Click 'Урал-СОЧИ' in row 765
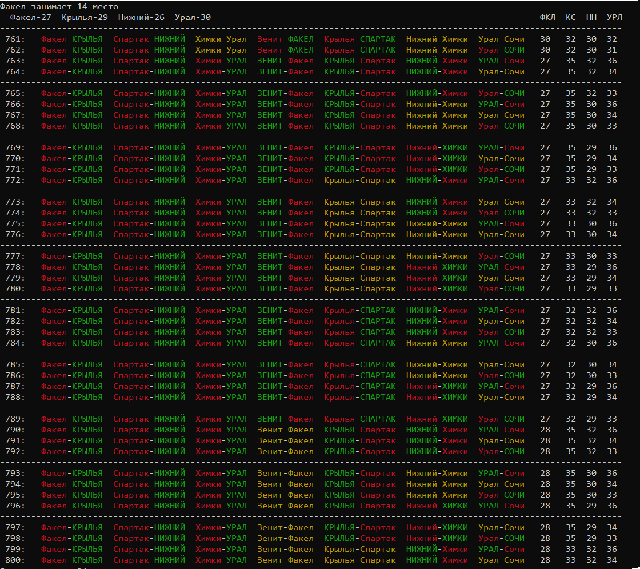Viewport: 640px width, 569px height. click(x=501, y=94)
